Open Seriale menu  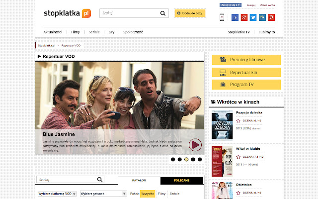[94, 32]
